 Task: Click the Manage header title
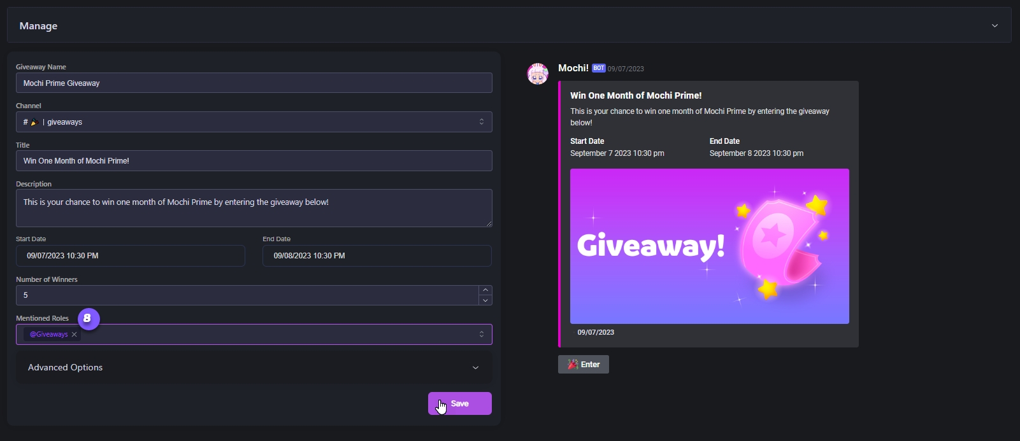pyautogui.click(x=38, y=25)
